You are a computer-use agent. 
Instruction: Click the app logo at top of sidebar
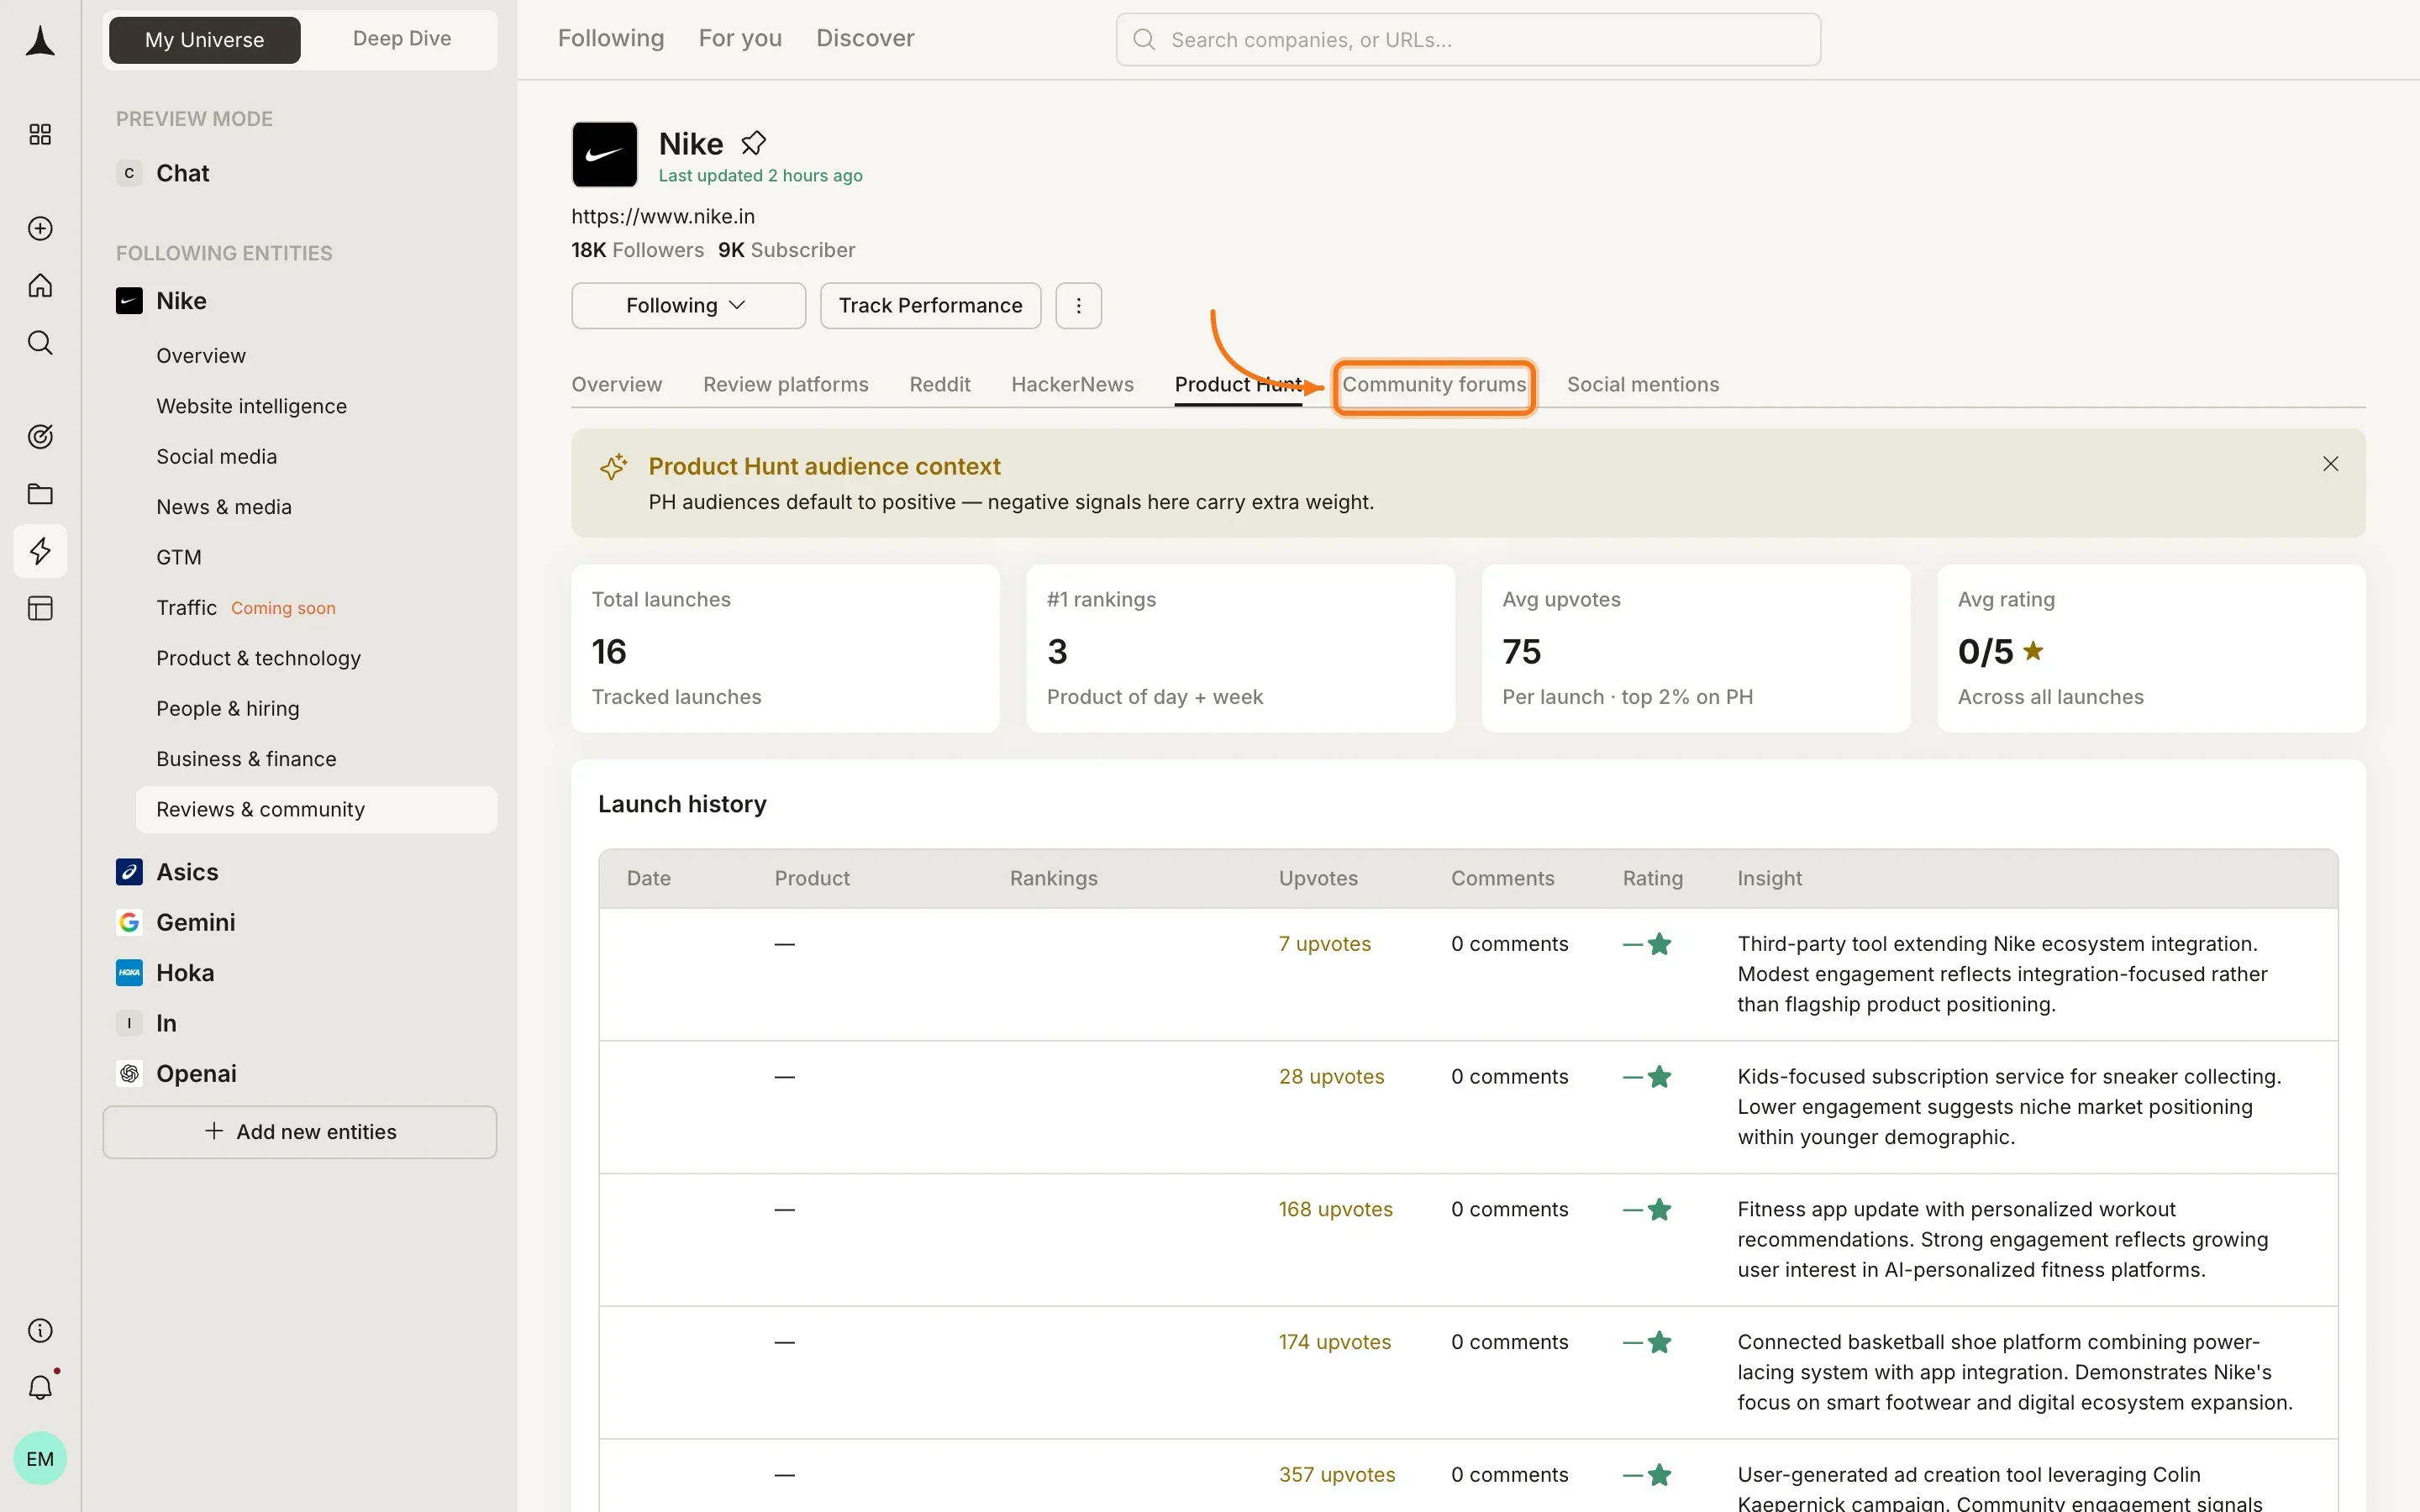(x=40, y=41)
